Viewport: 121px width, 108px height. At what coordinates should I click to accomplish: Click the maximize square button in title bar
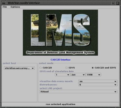[117, 3]
